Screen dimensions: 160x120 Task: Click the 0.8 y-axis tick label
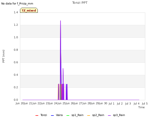(x=16, y=50)
